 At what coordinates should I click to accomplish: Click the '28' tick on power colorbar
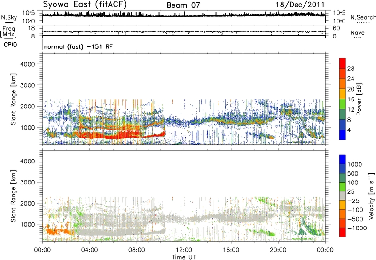351,69
